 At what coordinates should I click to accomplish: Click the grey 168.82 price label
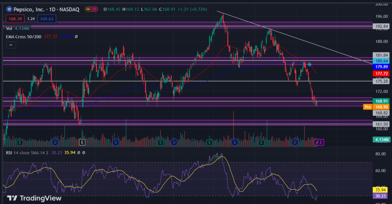381,113
